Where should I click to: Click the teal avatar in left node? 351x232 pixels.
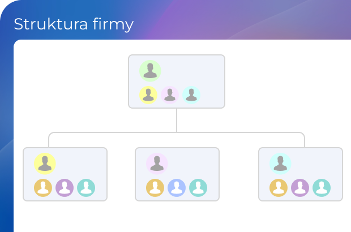86,188
